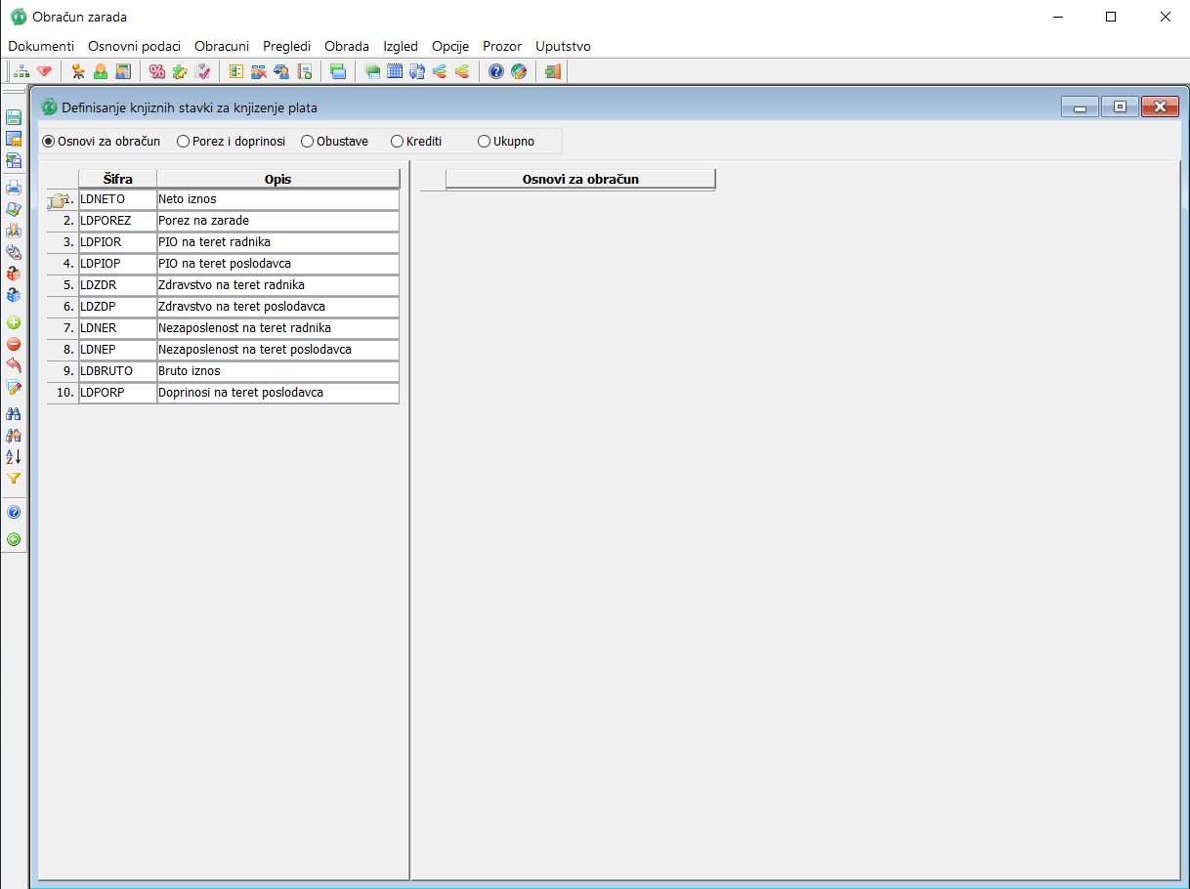The width and height of the screenshot is (1190, 889).
Task: Select the 'Porez na zarade' row
Action: [x=238, y=221]
